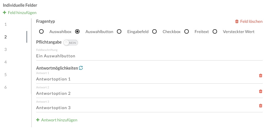Delete the Antwortoption 1 answer via trash icon
Image resolution: width=268 pixels, height=129 pixels.
(260, 75)
